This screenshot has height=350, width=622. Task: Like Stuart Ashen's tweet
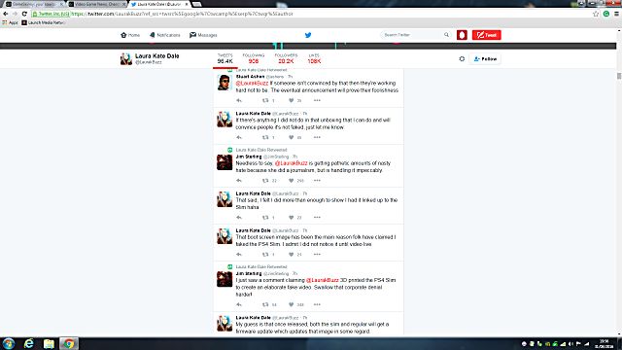[292, 100]
